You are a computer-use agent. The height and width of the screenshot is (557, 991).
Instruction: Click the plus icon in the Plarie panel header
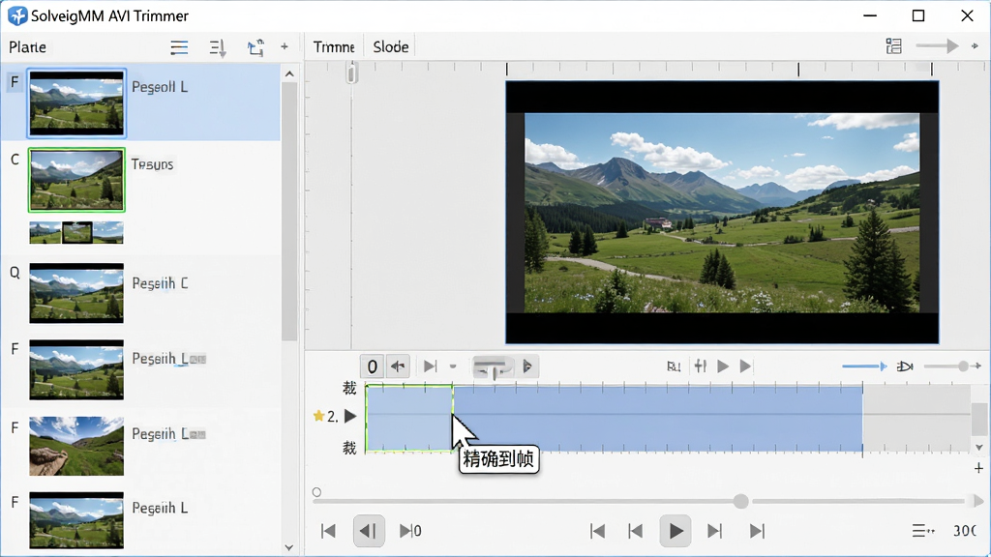(285, 46)
